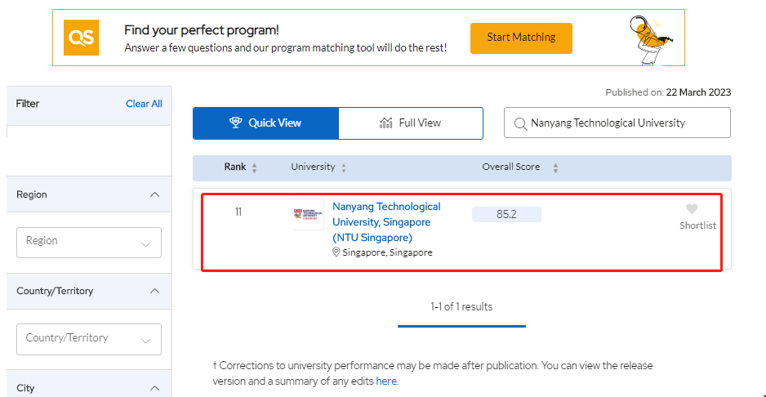Click the Singapore location pin icon
The height and width of the screenshot is (397, 766).
(x=336, y=252)
